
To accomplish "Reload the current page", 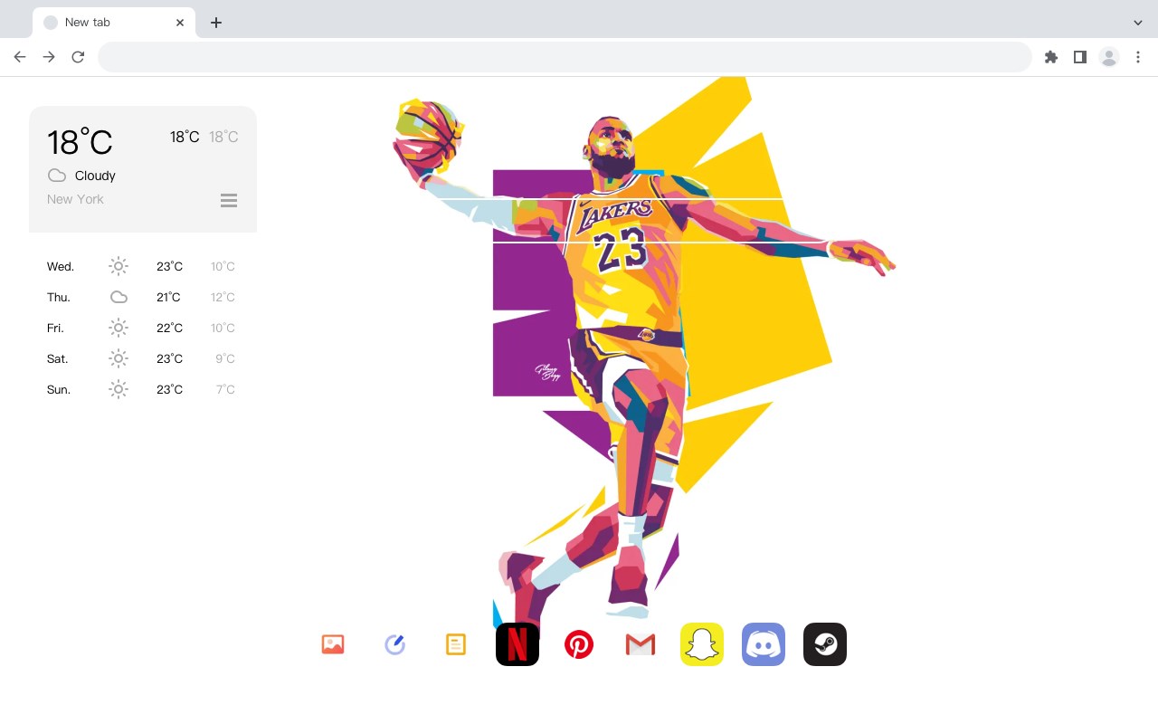I will pyautogui.click(x=78, y=57).
